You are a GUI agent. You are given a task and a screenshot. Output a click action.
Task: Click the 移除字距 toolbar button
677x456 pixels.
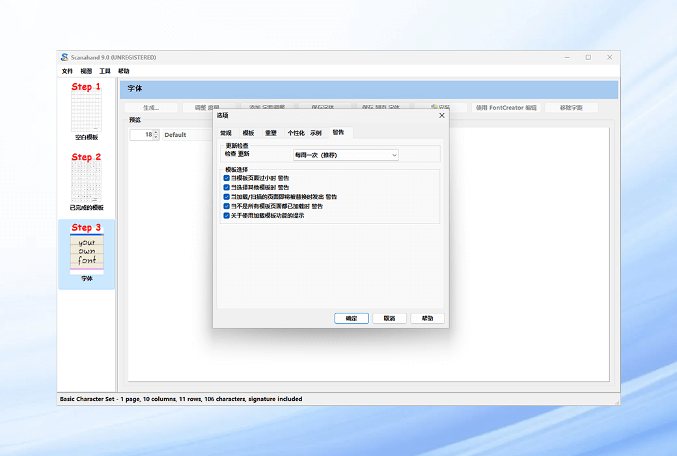tap(572, 107)
